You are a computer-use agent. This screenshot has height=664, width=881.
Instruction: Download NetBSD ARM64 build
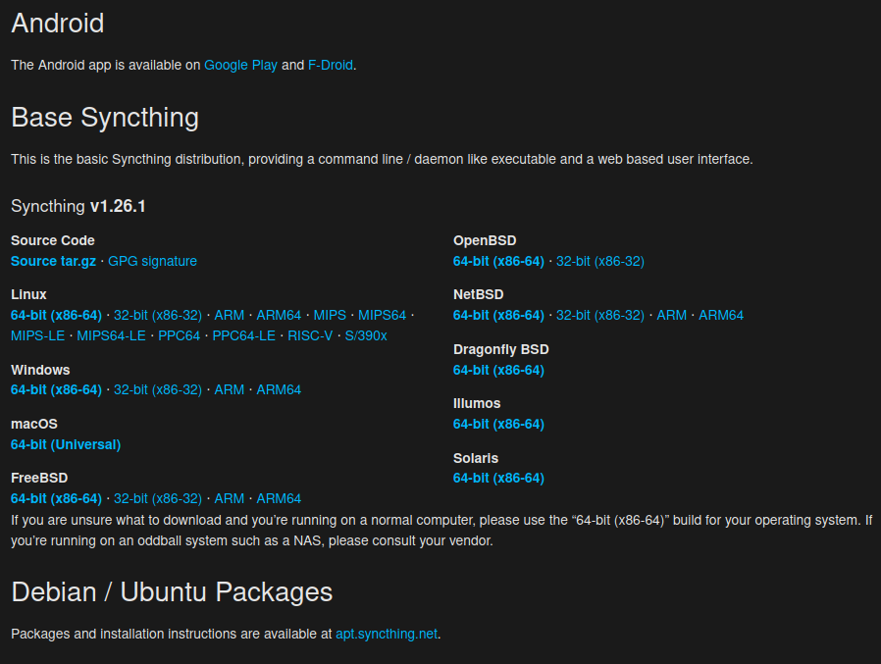coord(721,315)
